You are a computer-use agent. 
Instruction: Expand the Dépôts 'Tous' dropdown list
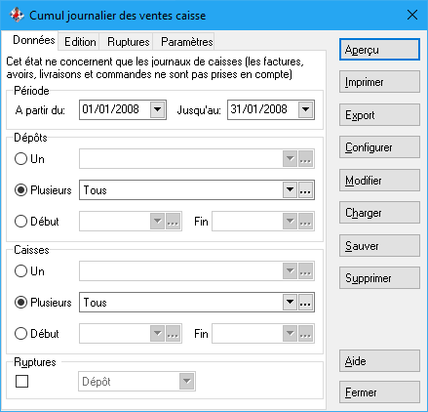(x=290, y=190)
